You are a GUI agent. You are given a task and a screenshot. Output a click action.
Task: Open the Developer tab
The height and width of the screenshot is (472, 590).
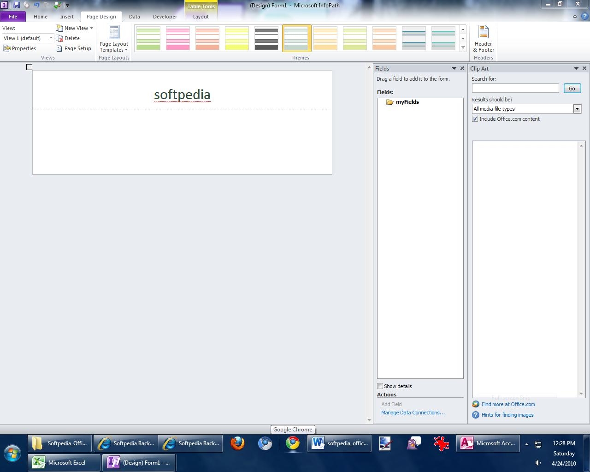[x=165, y=17]
